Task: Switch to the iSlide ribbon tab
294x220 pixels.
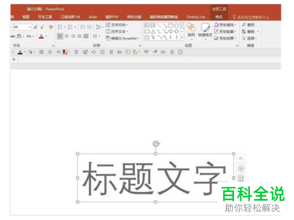Action: (93, 17)
